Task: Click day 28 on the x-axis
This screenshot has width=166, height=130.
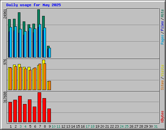Action: (141, 126)
